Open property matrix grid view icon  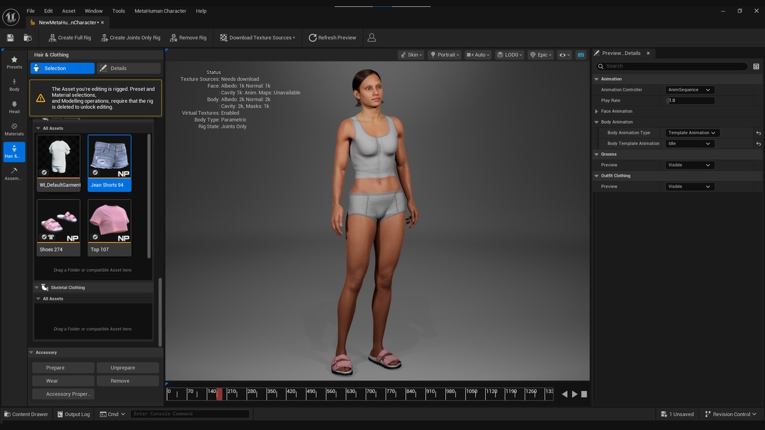[x=756, y=66]
